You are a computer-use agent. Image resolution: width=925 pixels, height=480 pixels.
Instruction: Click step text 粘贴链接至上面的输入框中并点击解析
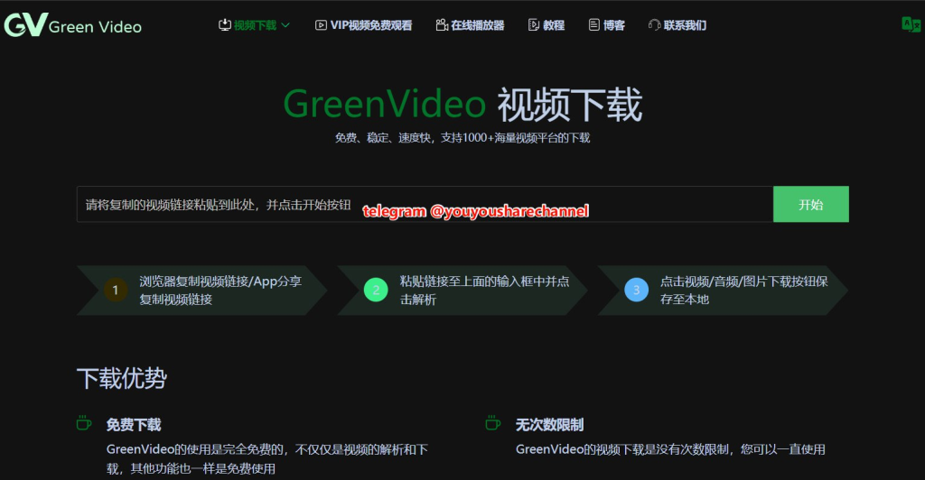[x=484, y=291]
